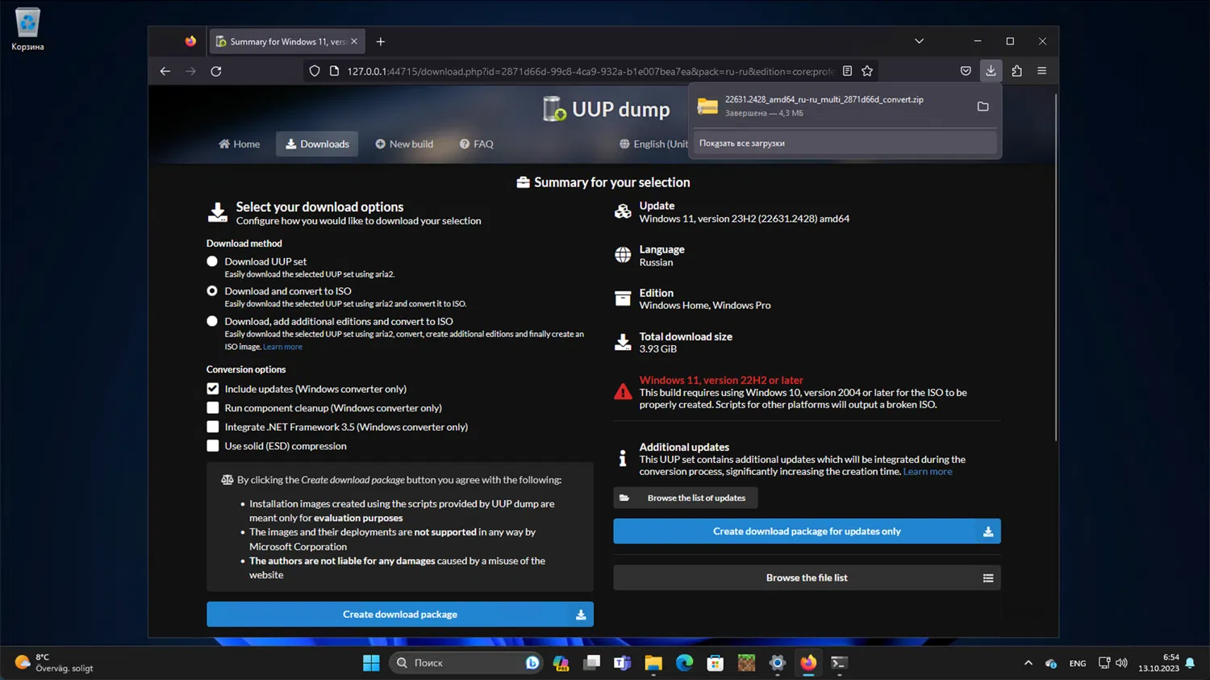
Task: Open the Firefox View button in tab bar
Action: pyautogui.click(x=190, y=41)
